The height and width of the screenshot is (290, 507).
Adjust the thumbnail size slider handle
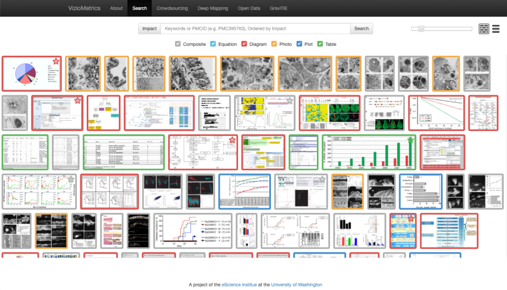coord(421,29)
